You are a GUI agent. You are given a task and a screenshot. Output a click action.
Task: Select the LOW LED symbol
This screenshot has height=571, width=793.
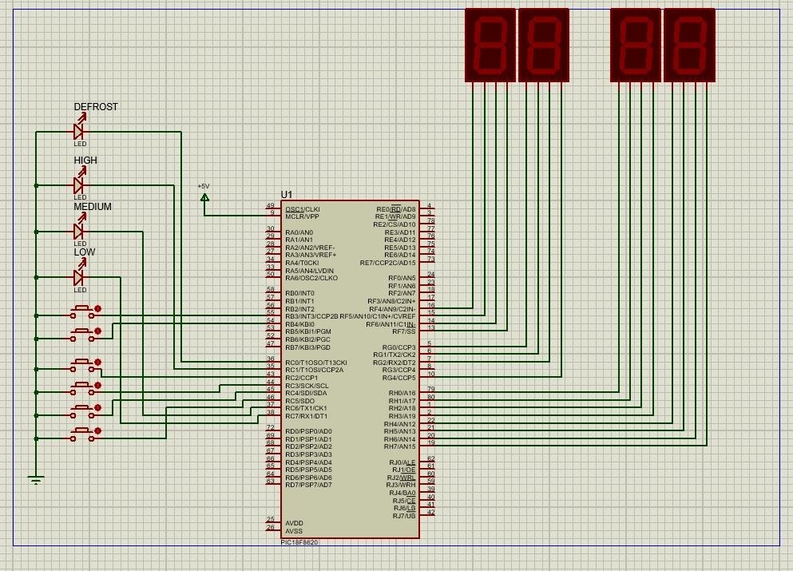pos(79,276)
